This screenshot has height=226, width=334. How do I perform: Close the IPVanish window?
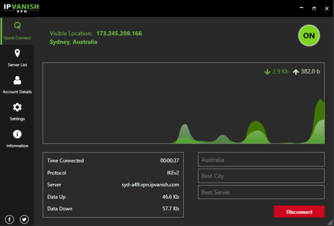coord(327,8)
